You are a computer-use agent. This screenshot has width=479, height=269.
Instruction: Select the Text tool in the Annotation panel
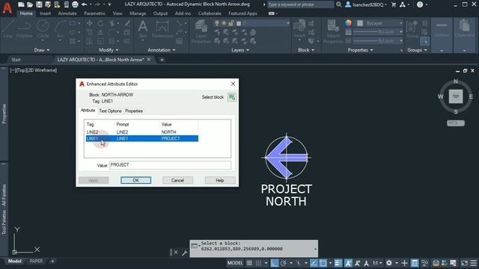click(x=143, y=29)
